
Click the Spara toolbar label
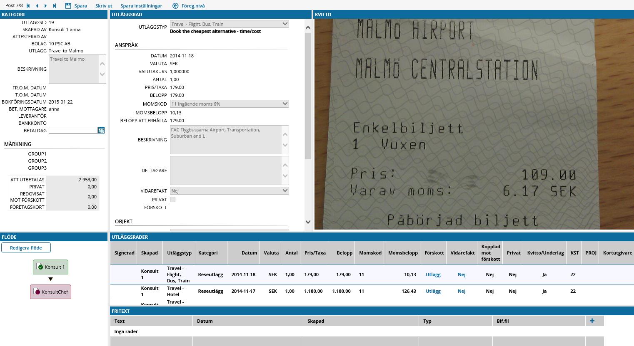[81, 6]
